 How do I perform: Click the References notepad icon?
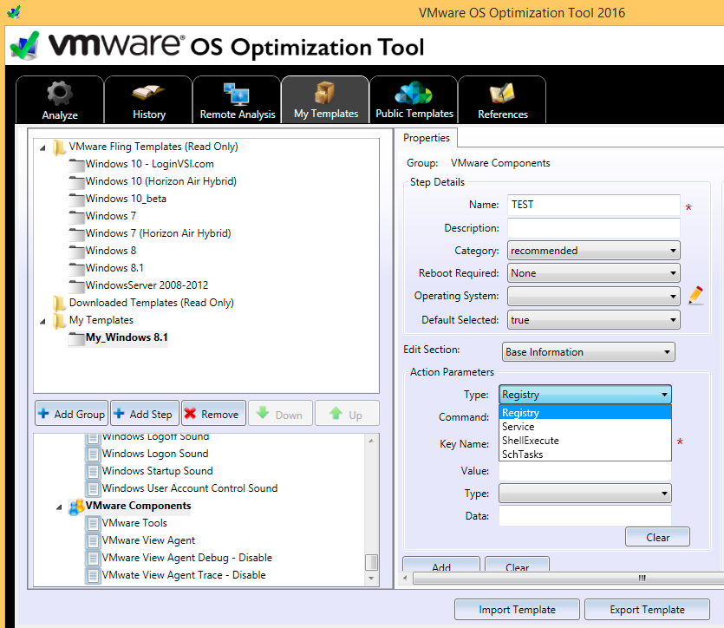(x=502, y=94)
